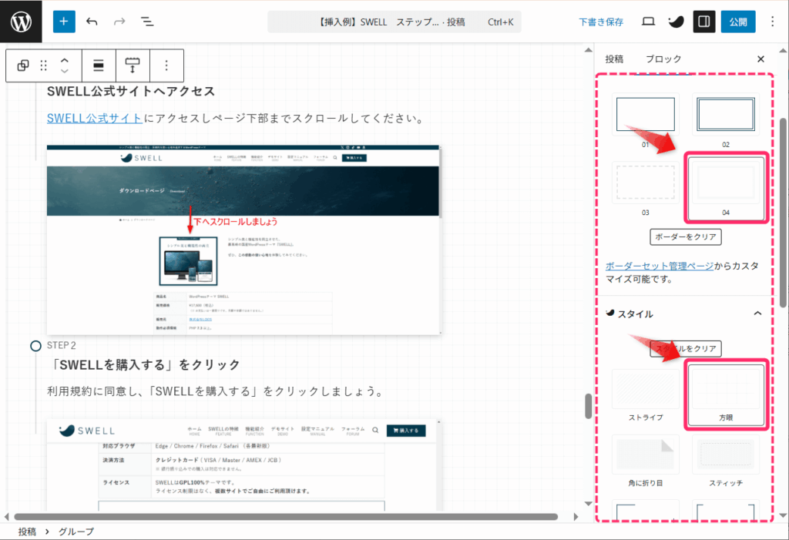The width and height of the screenshot is (789, 540).
Task: Collapse the スタイル panel section
Action: click(757, 314)
